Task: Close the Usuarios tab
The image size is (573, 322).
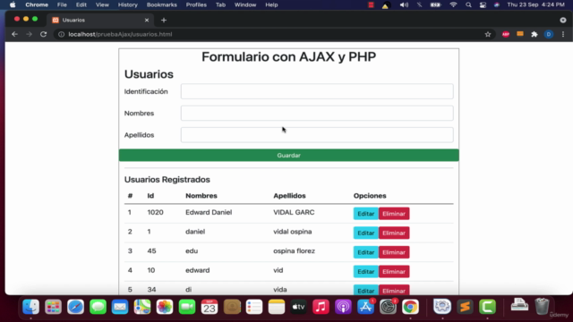Action: tap(147, 20)
